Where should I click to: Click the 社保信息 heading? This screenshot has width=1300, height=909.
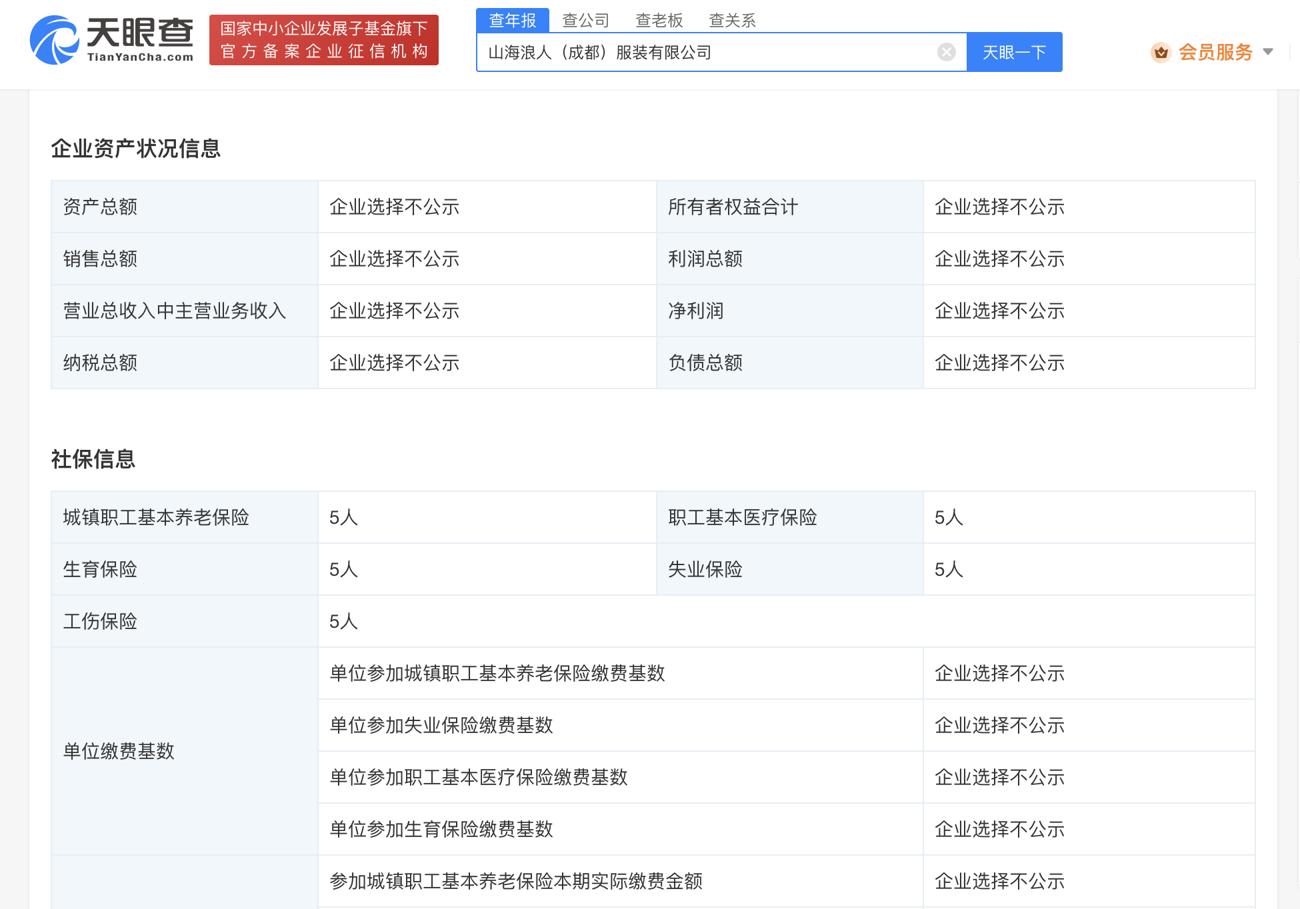pyautogui.click(x=93, y=458)
